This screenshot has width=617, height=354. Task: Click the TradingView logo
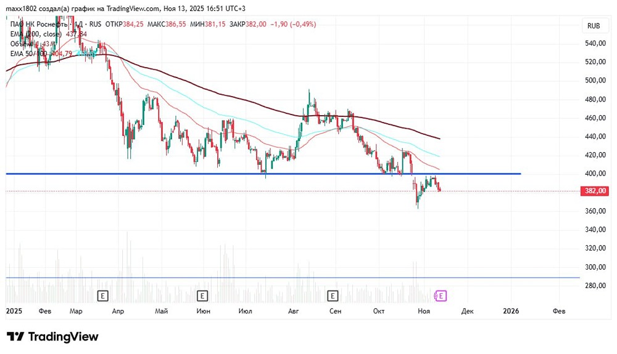pos(52,337)
